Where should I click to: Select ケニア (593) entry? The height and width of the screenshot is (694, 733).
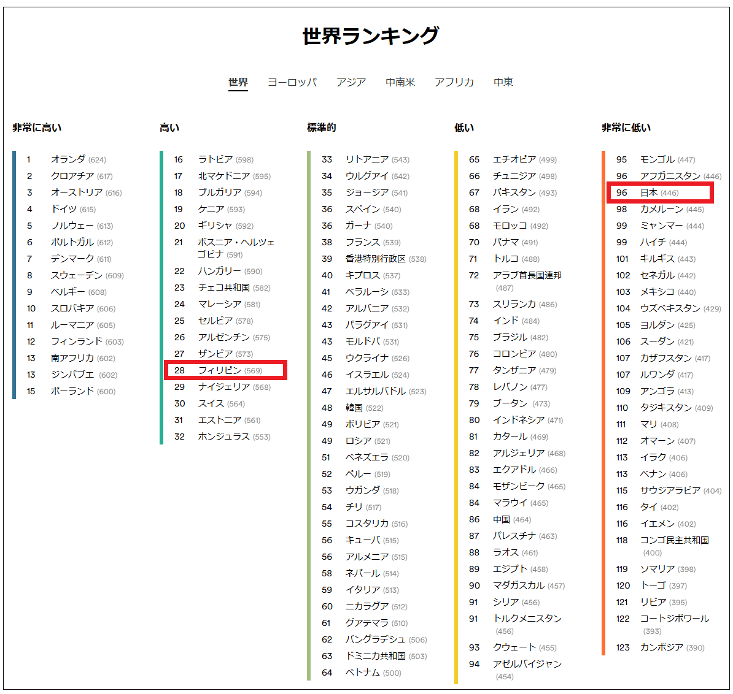click(x=222, y=210)
